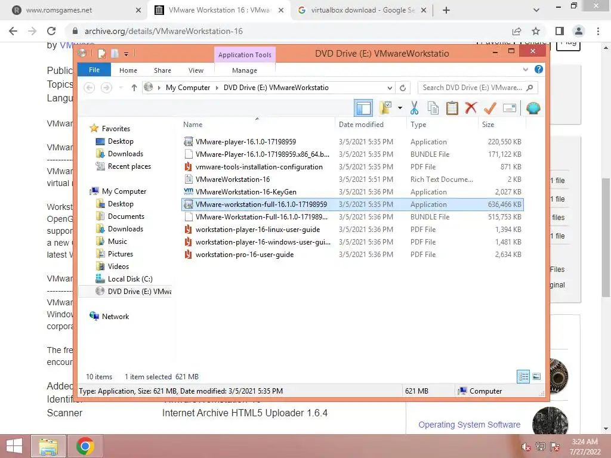Screen dimensions: 611x458
Task: Open the recent locations dropdown arrow
Action: 121,88
